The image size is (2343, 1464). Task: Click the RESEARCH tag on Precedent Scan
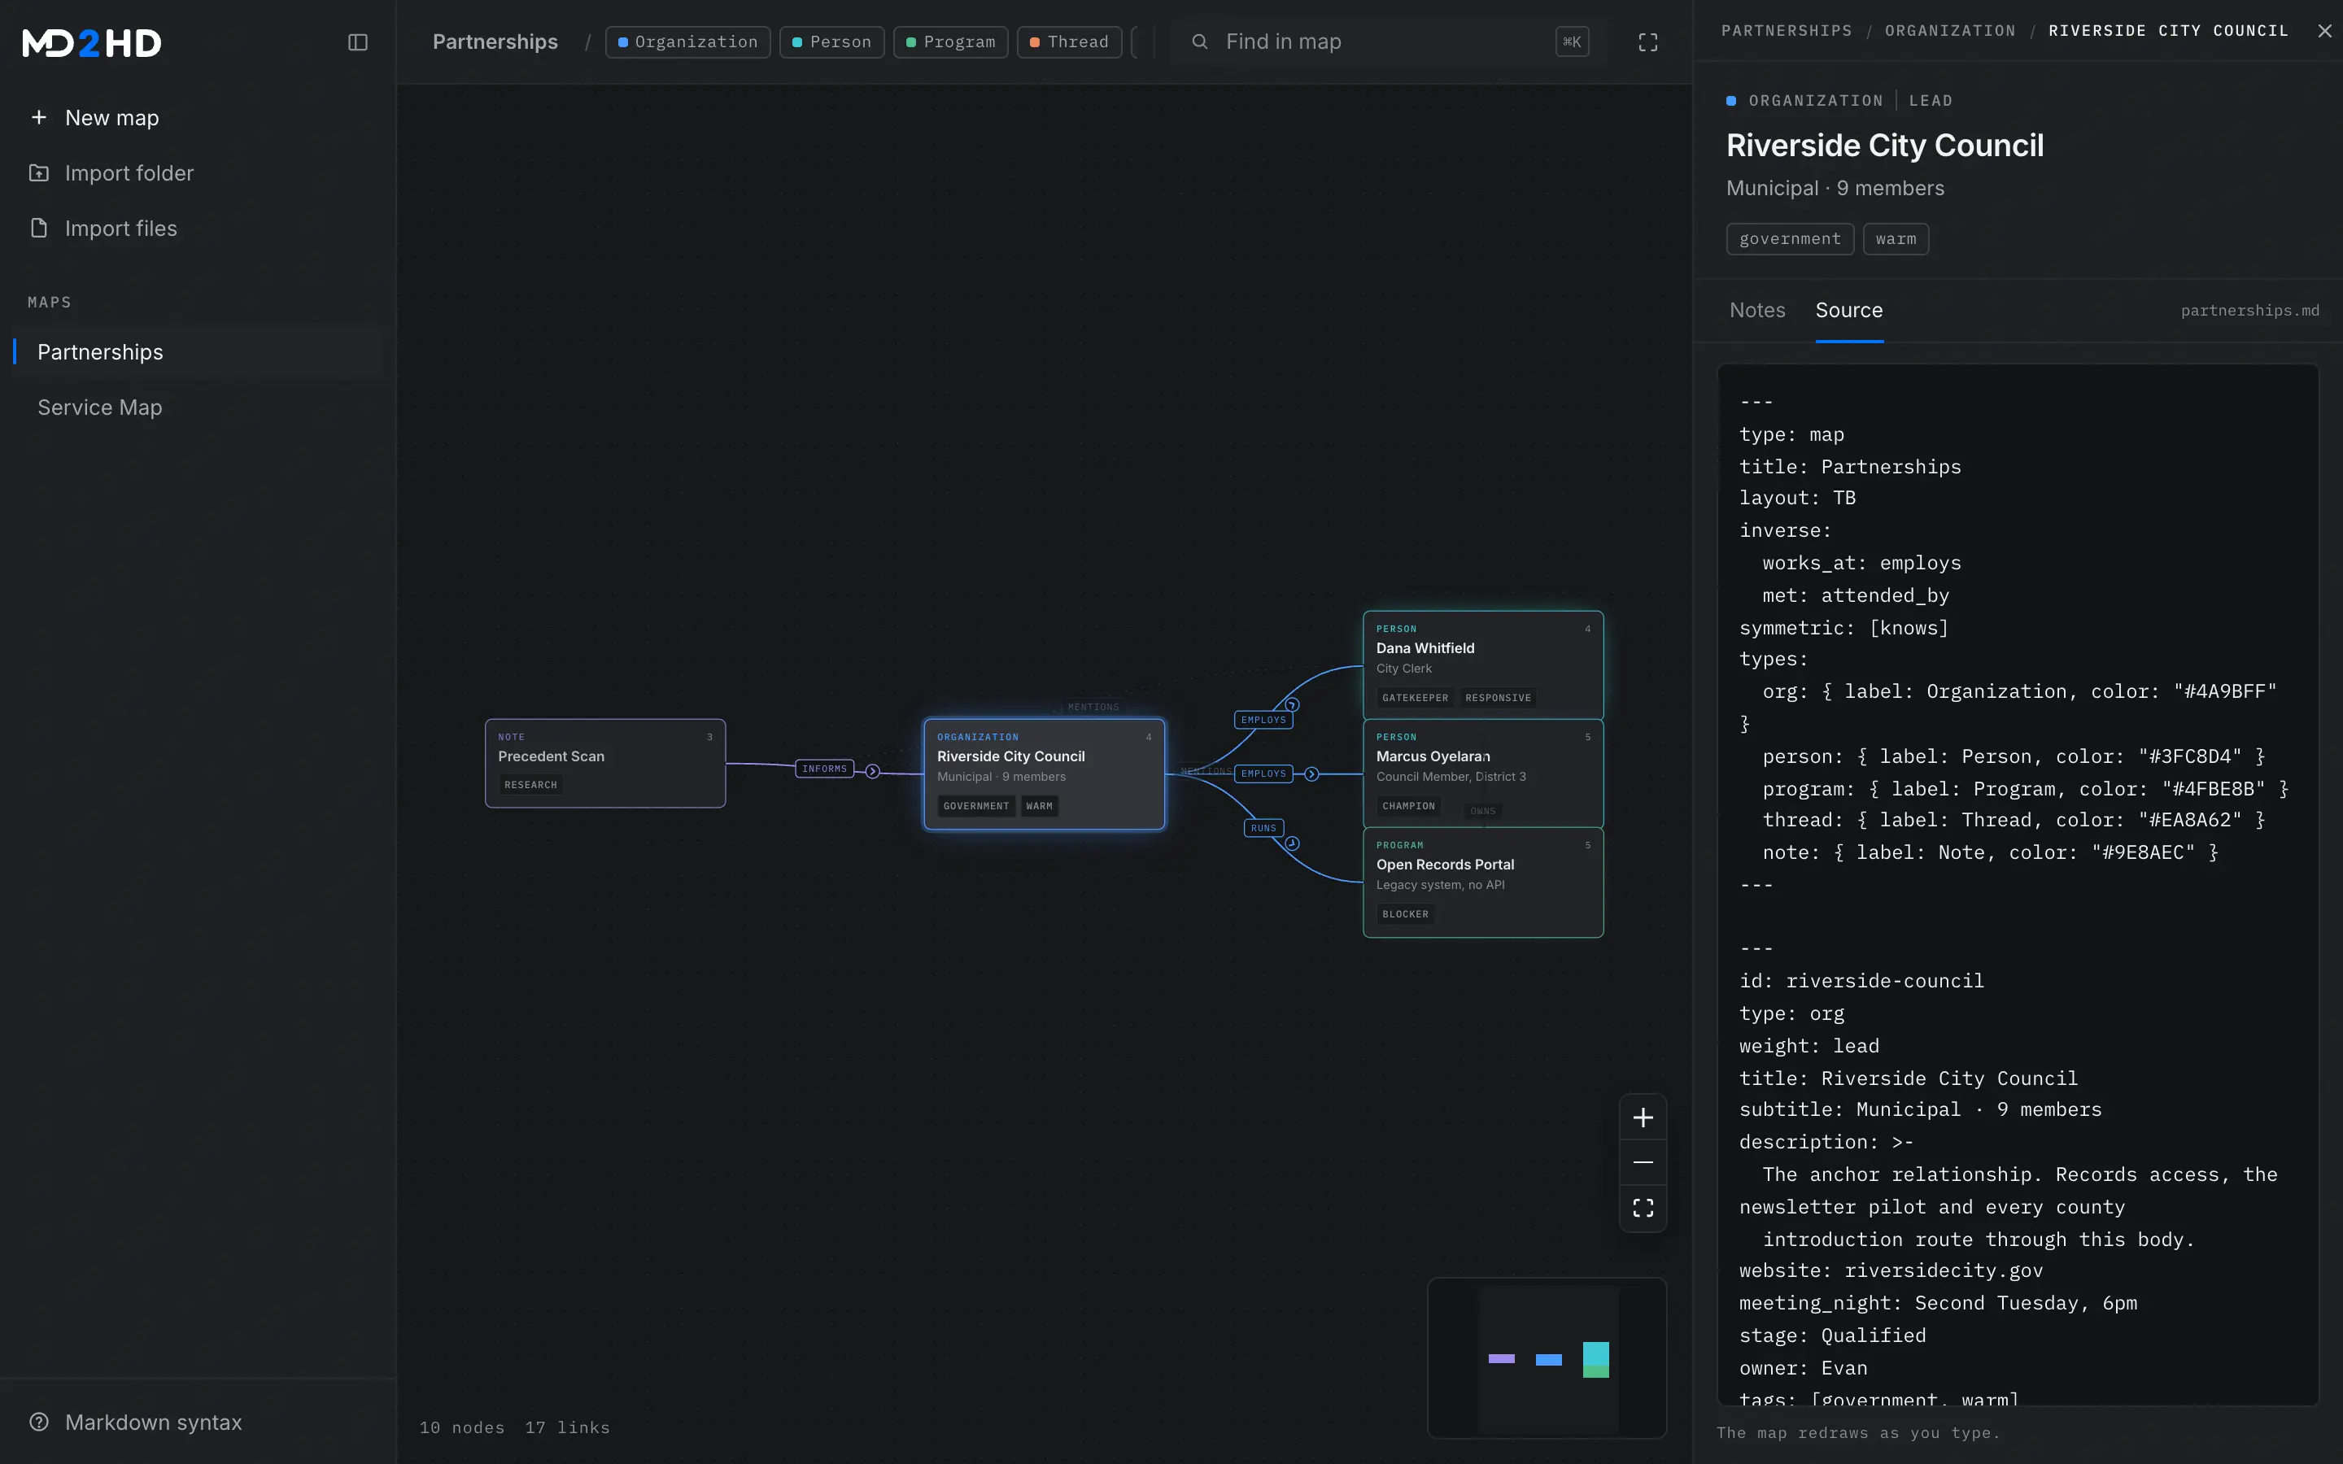530,785
